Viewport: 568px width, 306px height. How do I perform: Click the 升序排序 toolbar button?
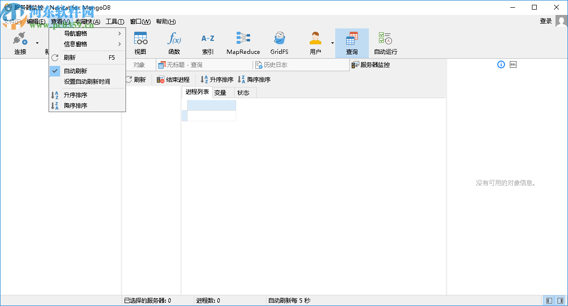pyautogui.click(x=217, y=80)
